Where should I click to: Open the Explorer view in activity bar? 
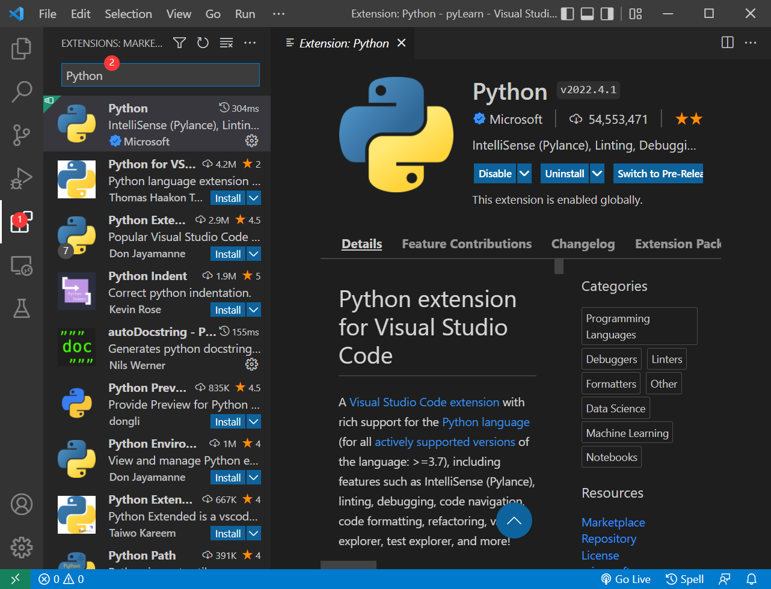(x=22, y=49)
